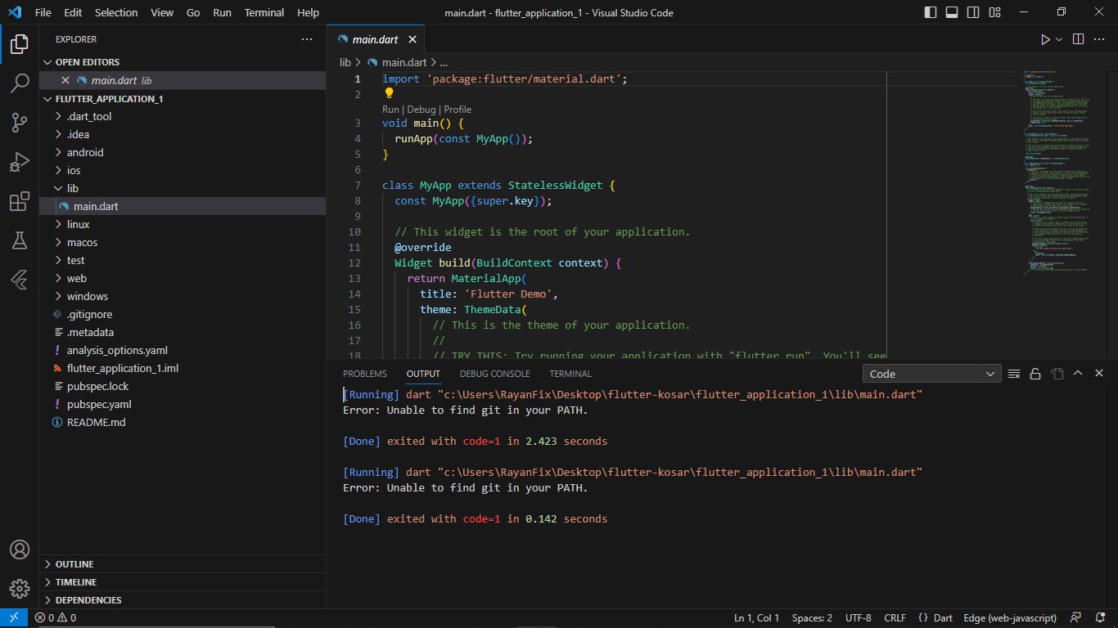Maximize the panel size with chevron
Image resolution: width=1118 pixels, height=628 pixels.
(1078, 374)
